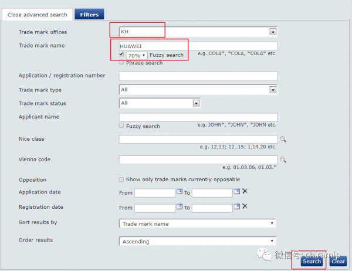
Task: Open the Order results Ascending dropdown
Action: click(197, 241)
